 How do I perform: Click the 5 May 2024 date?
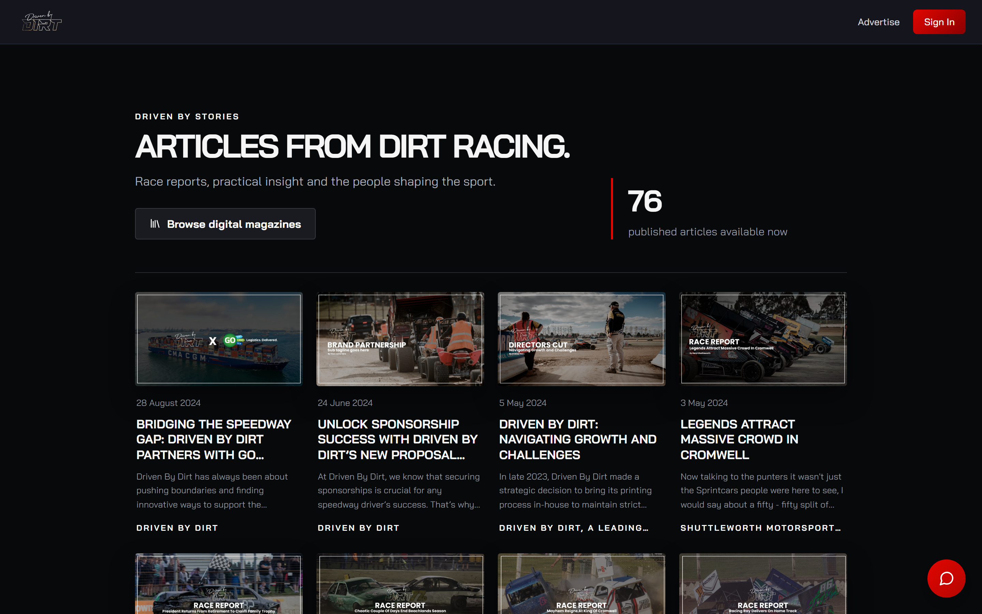[x=523, y=403]
